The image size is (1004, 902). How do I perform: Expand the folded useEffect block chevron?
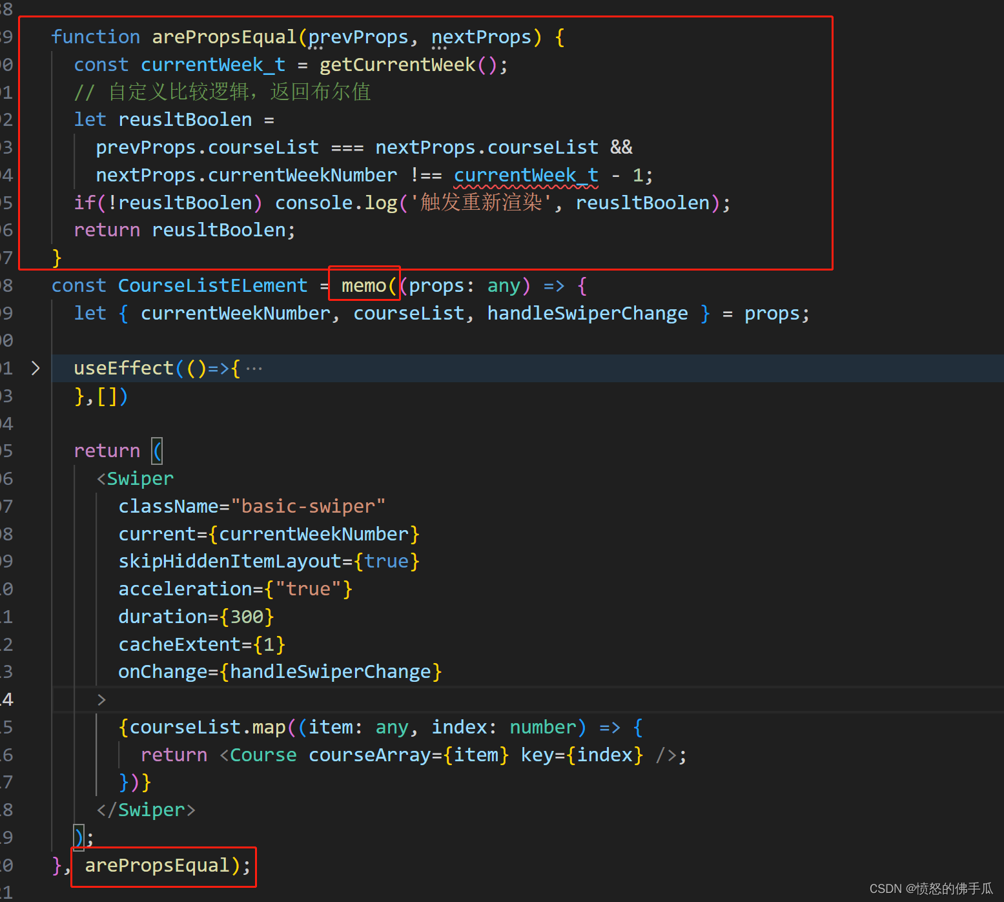point(36,368)
